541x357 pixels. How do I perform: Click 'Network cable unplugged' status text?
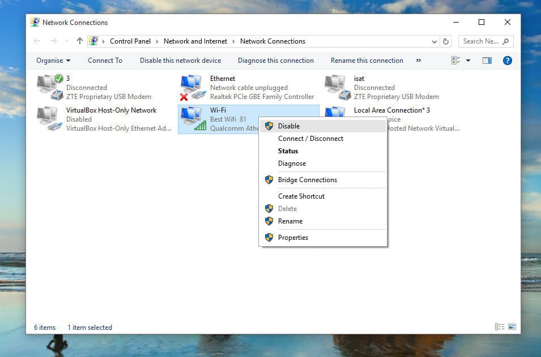pos(249,88)
